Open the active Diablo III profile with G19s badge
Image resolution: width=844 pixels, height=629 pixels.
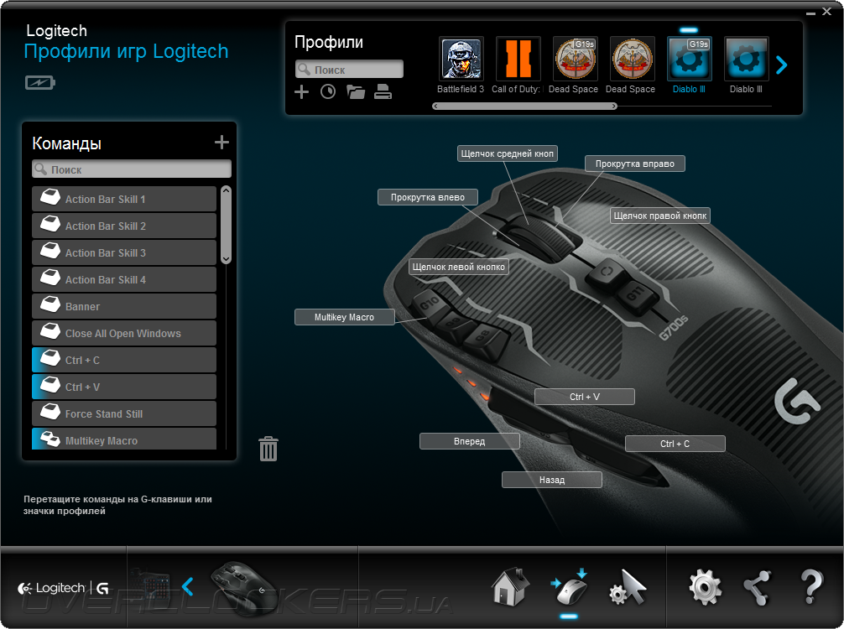click(689, 59)
